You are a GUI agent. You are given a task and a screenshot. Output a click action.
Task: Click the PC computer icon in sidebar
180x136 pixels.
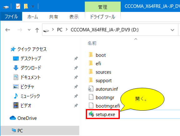[13, 131]
